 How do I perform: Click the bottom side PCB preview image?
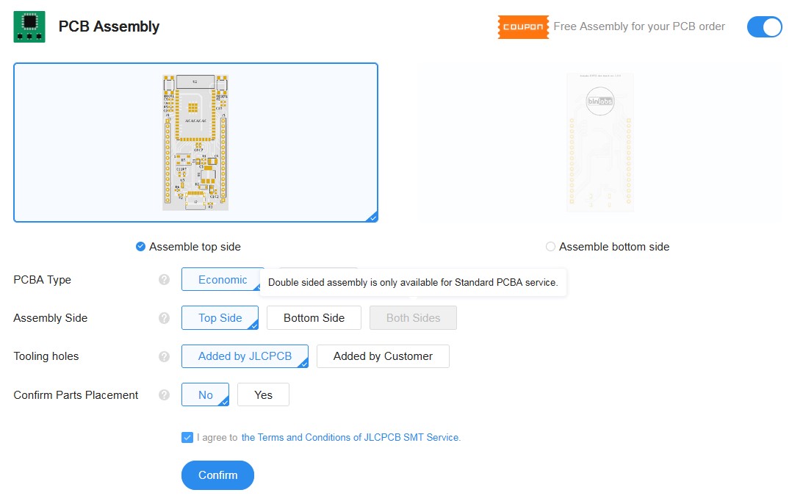pyautogui.click(x=599, y=143)
